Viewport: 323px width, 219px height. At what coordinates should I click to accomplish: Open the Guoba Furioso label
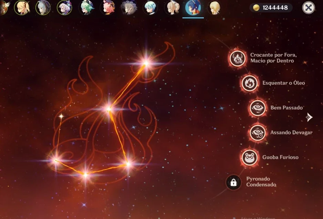point(280,157)
